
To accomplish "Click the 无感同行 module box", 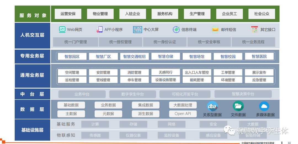I will click(x=166, y=72).
